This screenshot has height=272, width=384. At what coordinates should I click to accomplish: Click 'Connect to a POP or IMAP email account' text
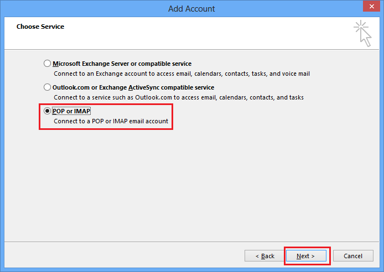tap(111, 121)
